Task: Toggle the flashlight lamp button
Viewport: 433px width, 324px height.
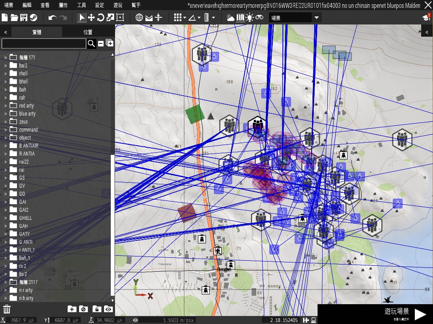Action: (x=249, y=18)
